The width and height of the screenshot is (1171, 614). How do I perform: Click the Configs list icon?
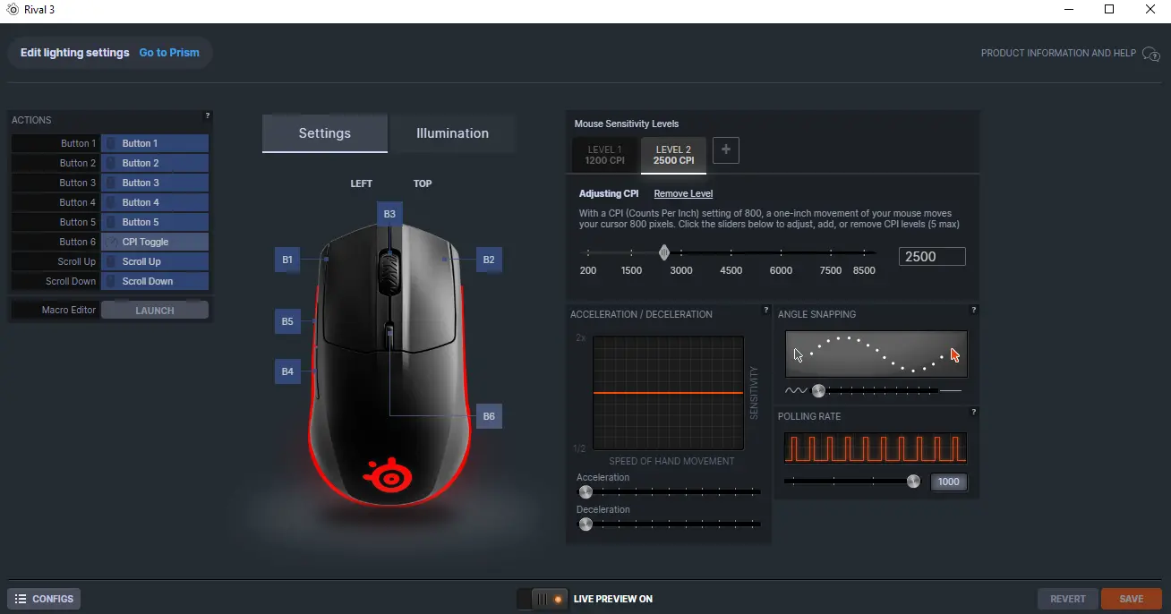pyautogui.click(x=21, y=599)
